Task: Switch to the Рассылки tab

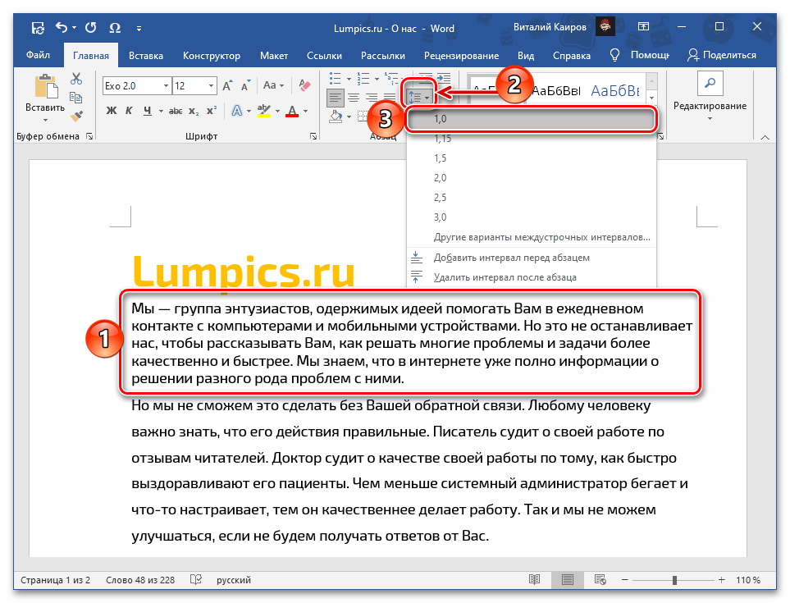Action: click(382, 56)
